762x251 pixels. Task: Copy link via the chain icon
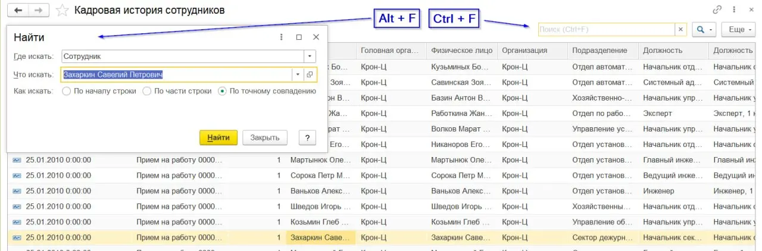(717, 10)
